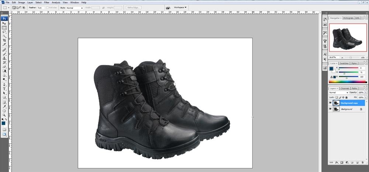Image resolution: width=369 pixels, height=172 pixels.
Task: Click the Go to Bridge icon
Action: [x=168, y=7]
